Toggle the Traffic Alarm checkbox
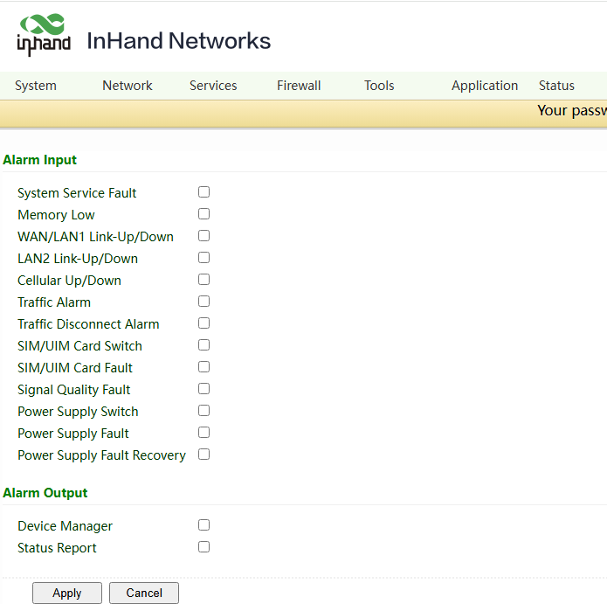Viewport: 607px width, 604px height. click(203, 302)
